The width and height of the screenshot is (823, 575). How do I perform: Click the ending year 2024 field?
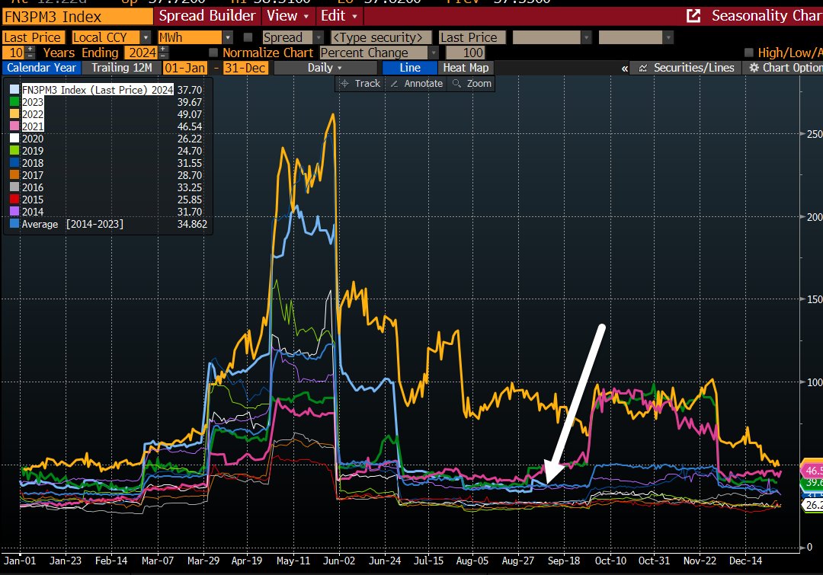point(141,53)
